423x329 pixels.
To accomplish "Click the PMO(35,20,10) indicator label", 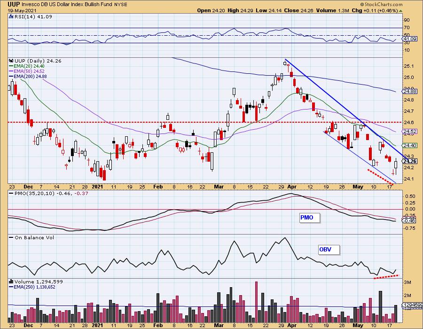I will (x=48, y=193).
